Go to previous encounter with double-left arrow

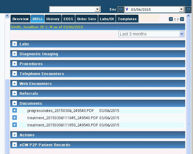tap(120, 9)
